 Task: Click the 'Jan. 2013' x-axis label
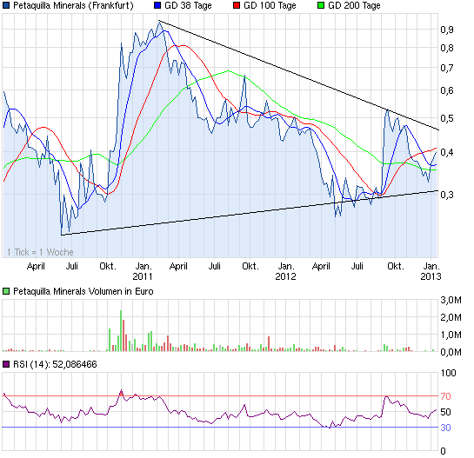(x=431, y=271)
